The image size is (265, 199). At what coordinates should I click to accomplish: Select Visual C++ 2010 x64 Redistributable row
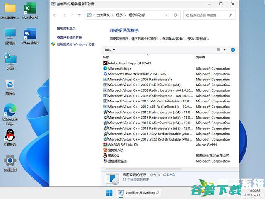148,101
